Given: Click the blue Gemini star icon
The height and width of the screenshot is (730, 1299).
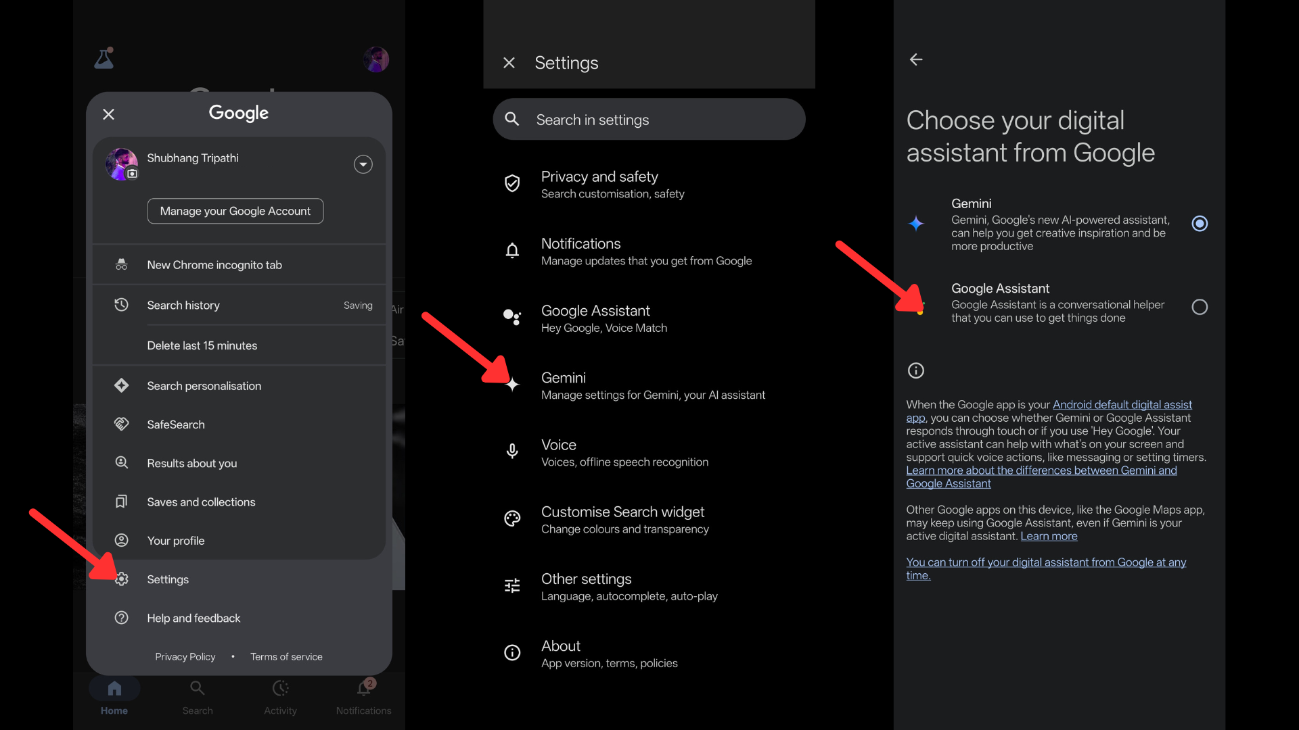Looking at the screenshot, I should click(x=916, y=224).
